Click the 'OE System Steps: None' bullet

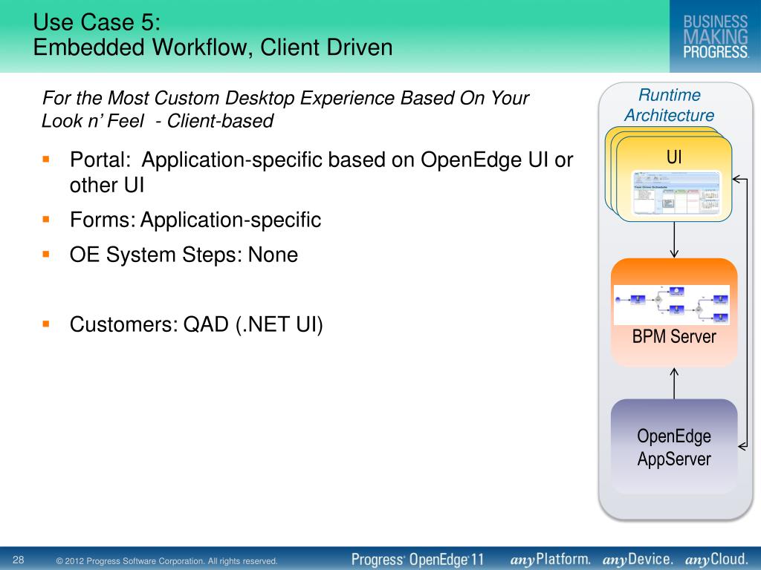coord(184,255)
